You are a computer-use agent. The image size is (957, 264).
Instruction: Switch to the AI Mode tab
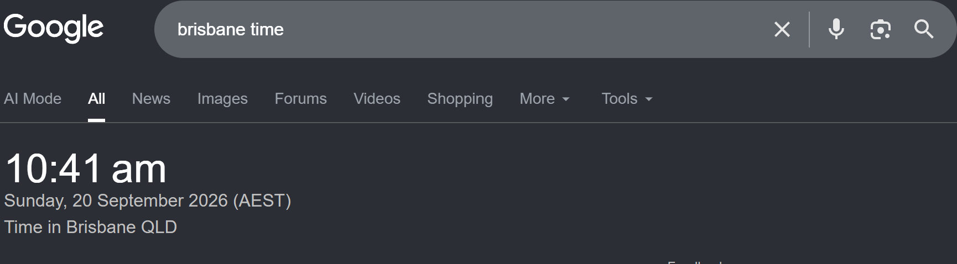pyautogui.click(x=33, y=98)
